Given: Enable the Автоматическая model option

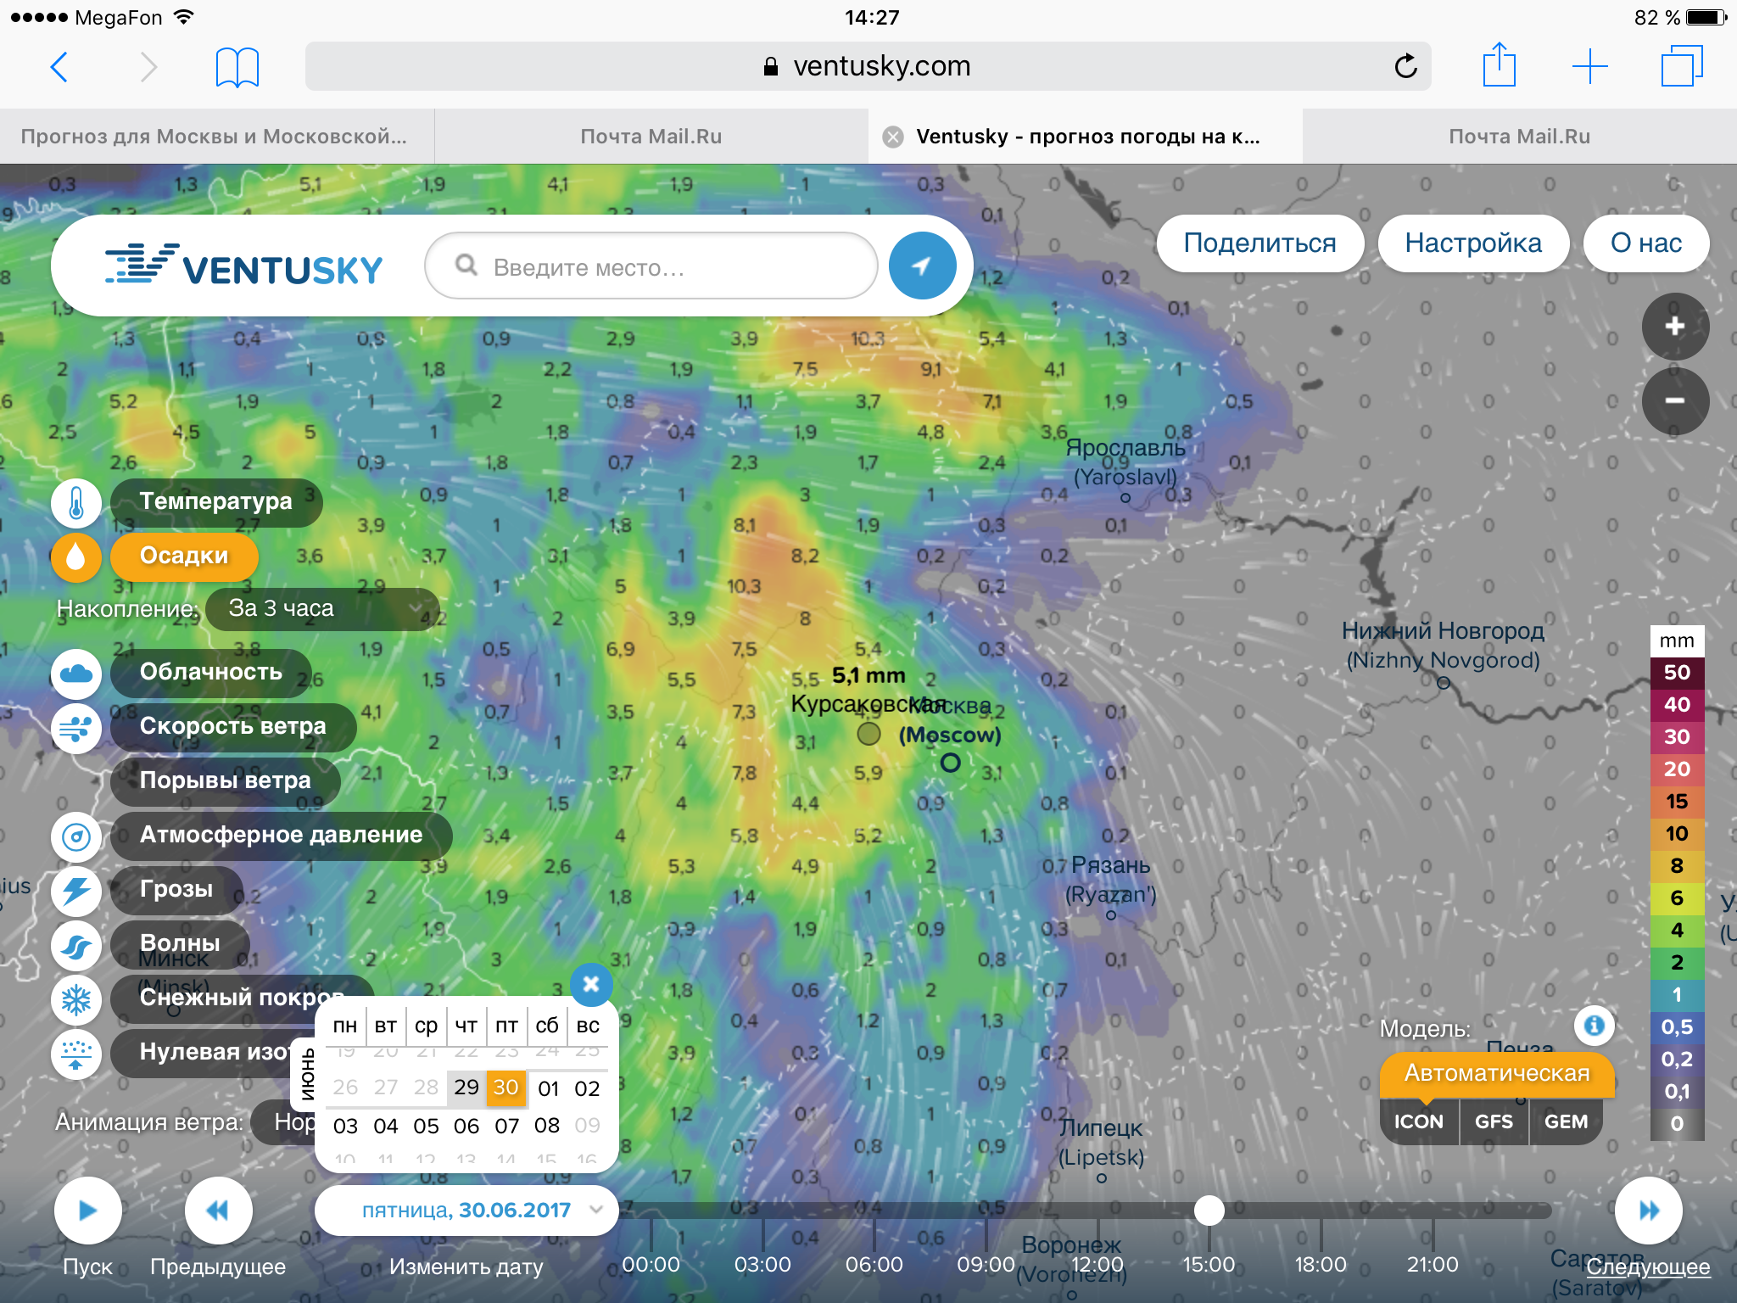Looking at the screenshot, I should click(1496, 1073).
